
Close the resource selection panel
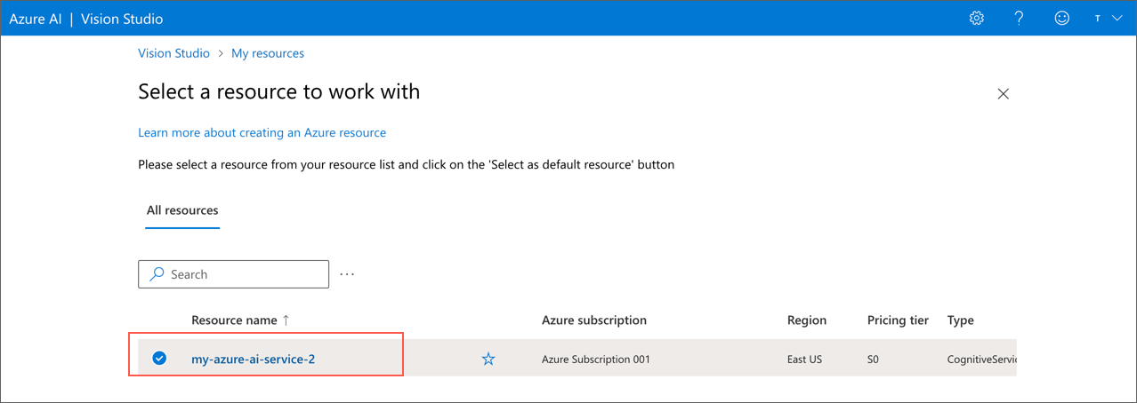1003,93
